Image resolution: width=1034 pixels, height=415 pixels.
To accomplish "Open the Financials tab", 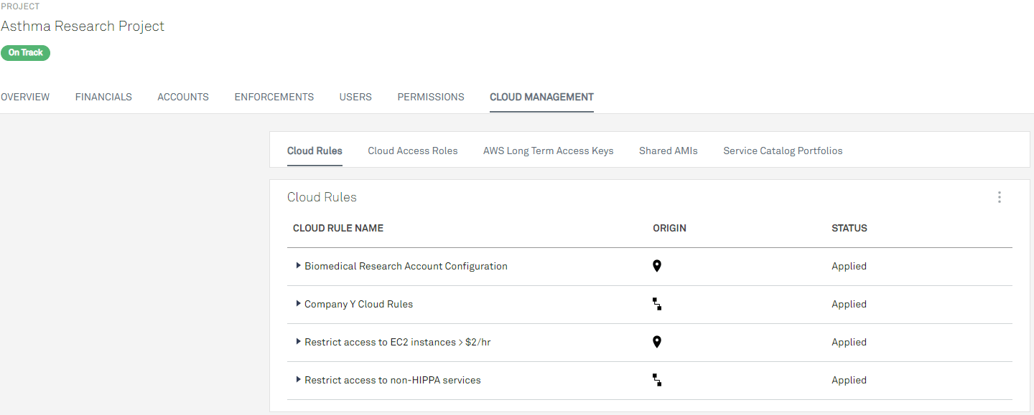I will point(103,97).
